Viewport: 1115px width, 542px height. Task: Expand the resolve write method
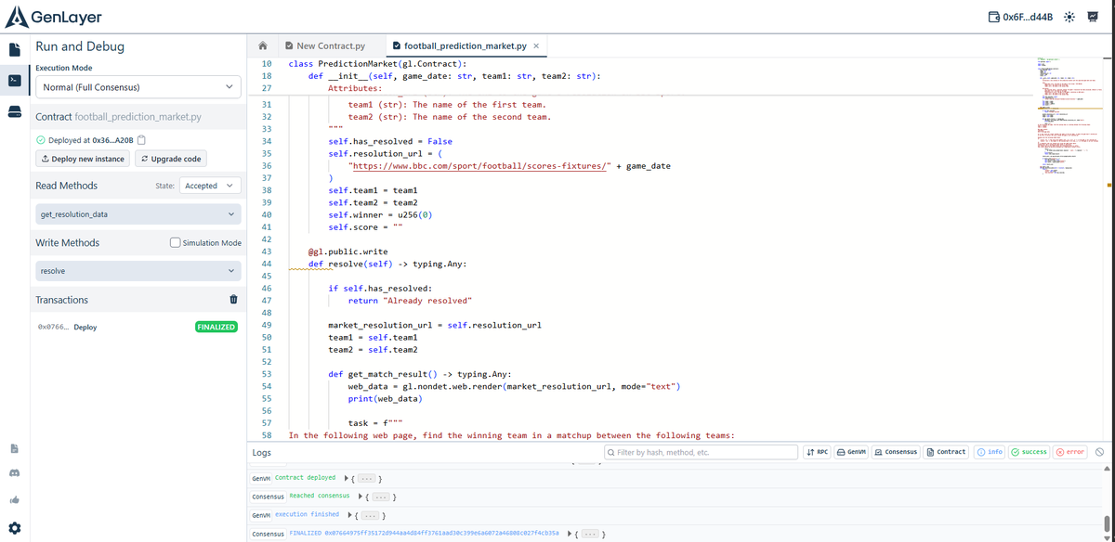pyautogui.click(x=138, y=271)
